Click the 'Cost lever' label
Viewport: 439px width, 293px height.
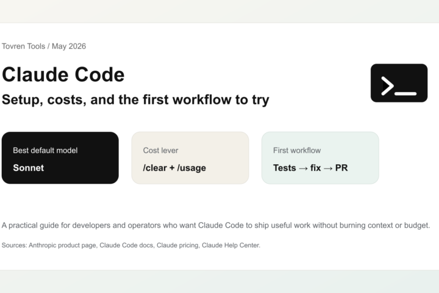160,150
